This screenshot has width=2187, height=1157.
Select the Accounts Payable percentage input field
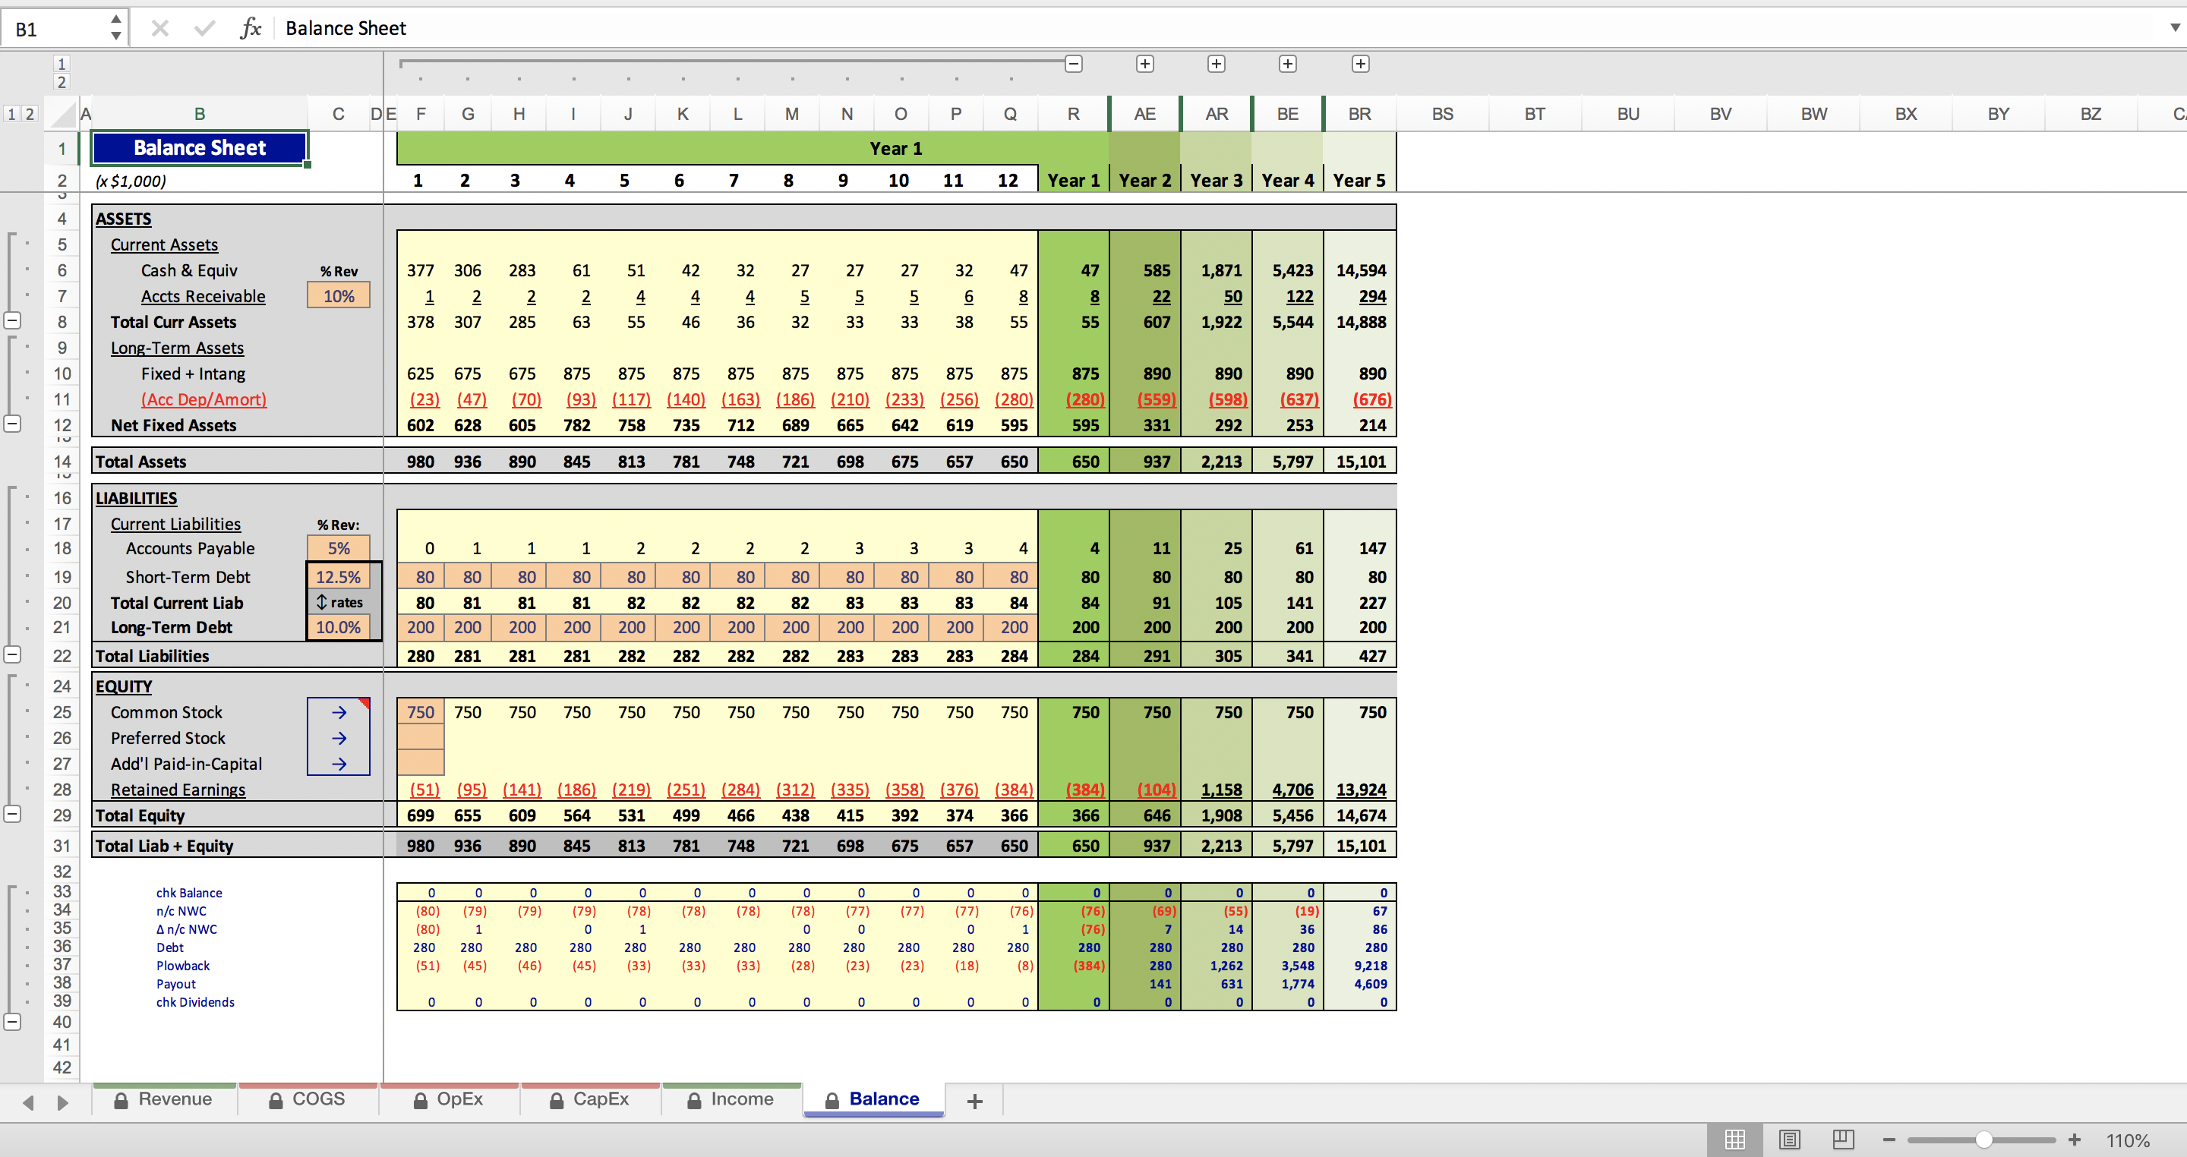(337, 547)
